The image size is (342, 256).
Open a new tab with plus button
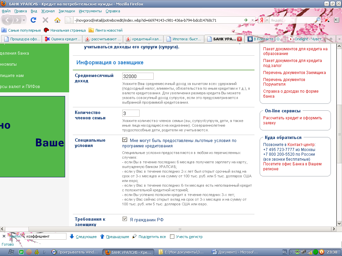pyautogui.click(x=331, y=39)
